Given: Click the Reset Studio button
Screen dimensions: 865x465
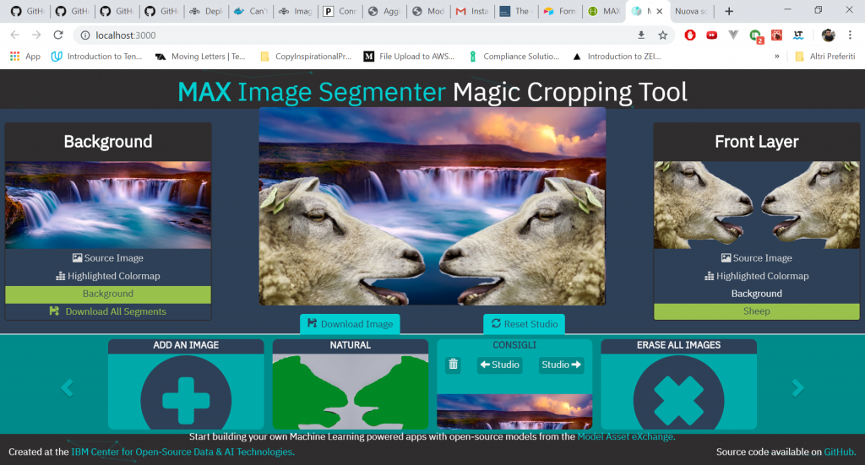Looking at the screenshot, I should 524,324.
